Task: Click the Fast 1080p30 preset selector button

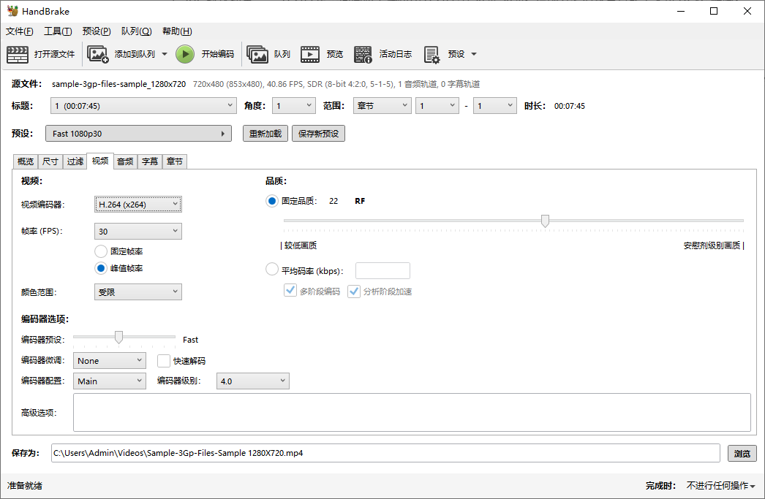Action: click(138, 134)
